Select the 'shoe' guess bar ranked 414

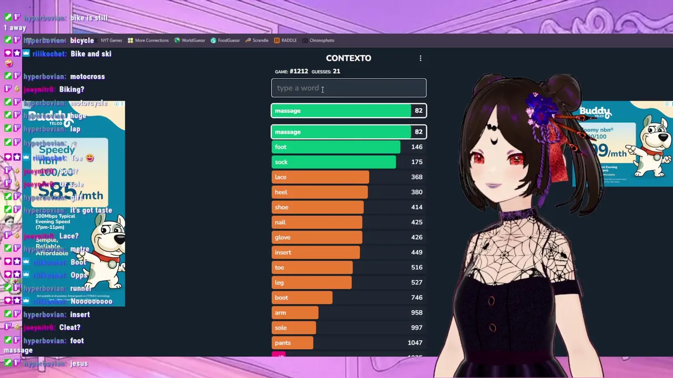[349, 207]
